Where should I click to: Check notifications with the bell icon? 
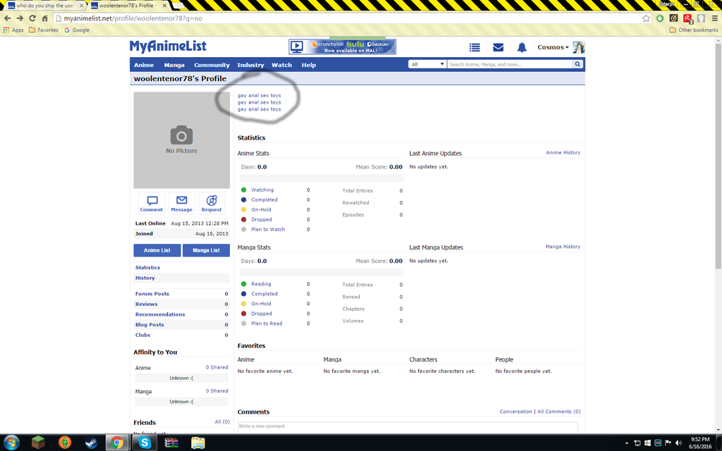click(x=522, y=47)
